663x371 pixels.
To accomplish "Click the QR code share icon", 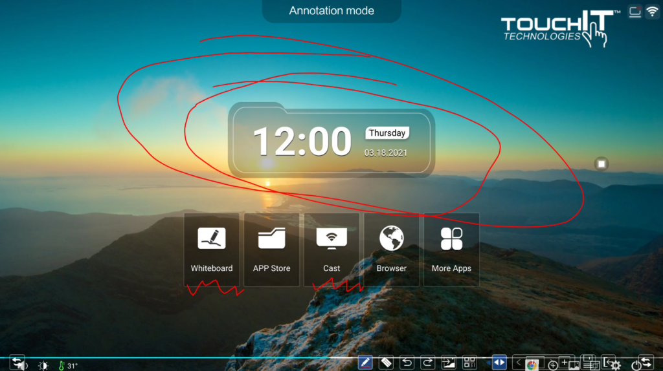I will pyautogui.click(x=469, y=363).
